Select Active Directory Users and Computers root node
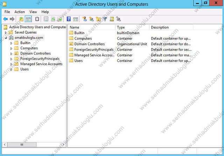 point(37,27)
